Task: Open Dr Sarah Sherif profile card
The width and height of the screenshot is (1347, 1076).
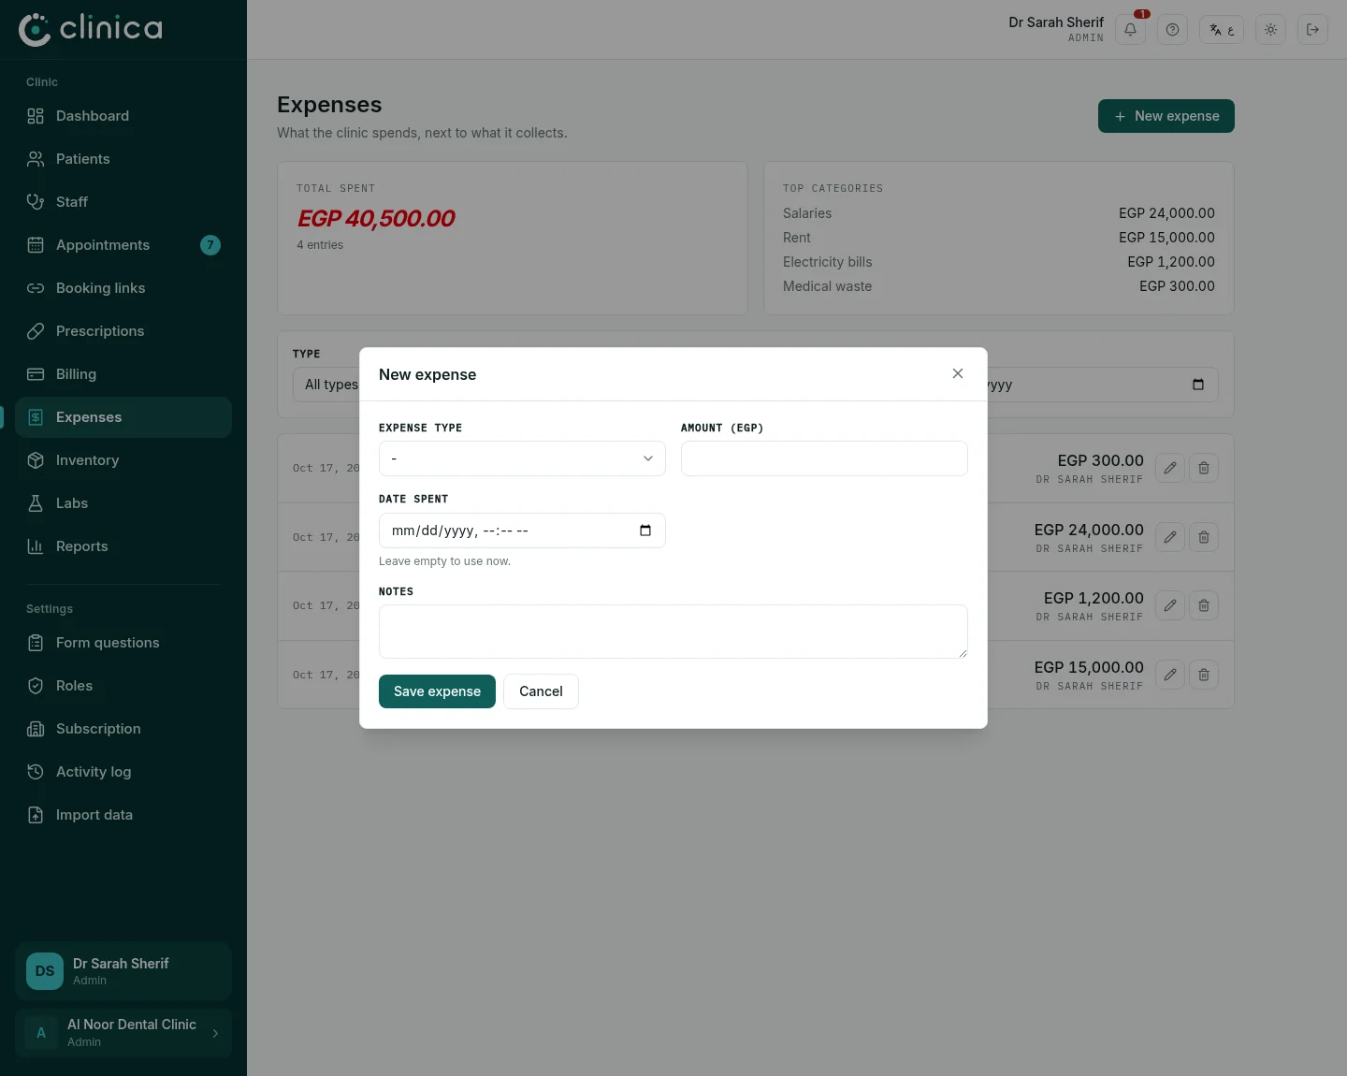Action: tap(123, 971)
